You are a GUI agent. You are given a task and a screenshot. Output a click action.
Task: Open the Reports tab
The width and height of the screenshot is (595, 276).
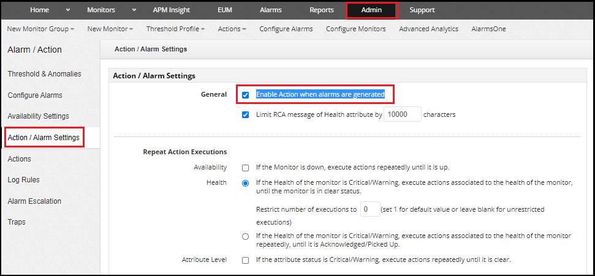coord(322,10)
